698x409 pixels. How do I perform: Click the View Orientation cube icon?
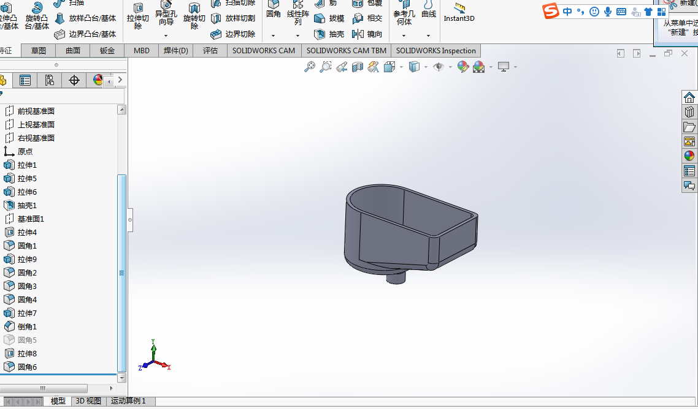coord(389,67)
